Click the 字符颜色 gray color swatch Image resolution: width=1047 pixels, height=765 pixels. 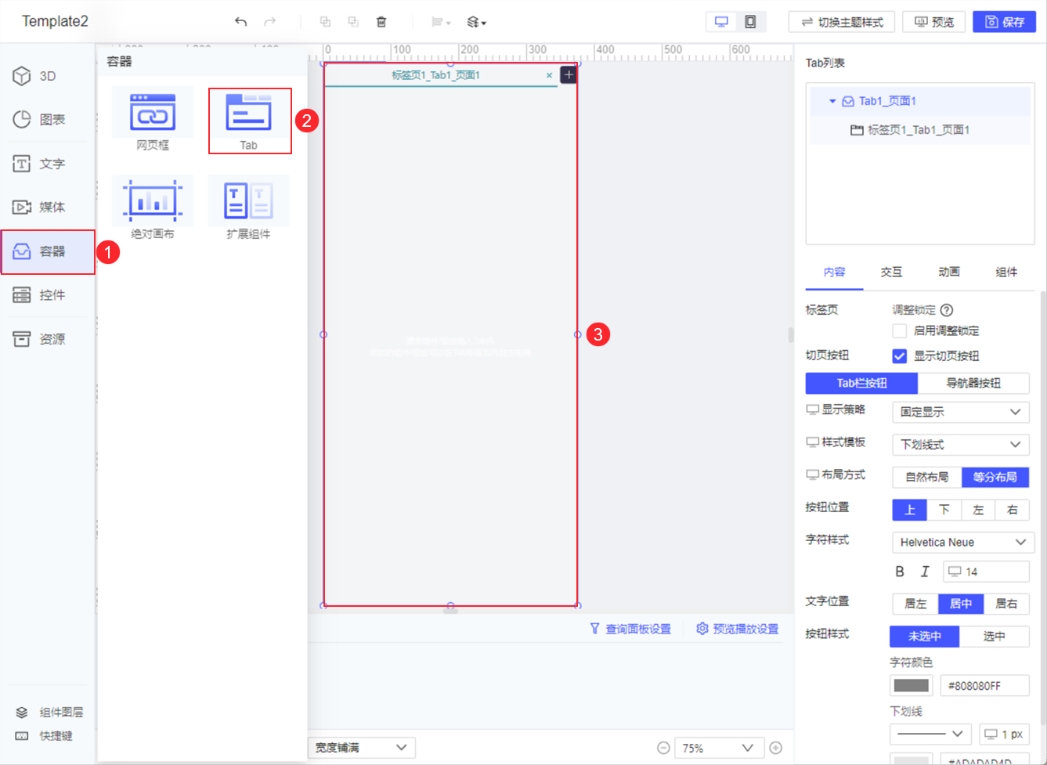pyautogui.click(x=910, y=684)
